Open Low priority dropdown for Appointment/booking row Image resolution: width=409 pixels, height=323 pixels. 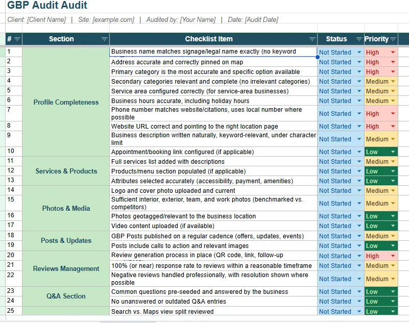393,152
